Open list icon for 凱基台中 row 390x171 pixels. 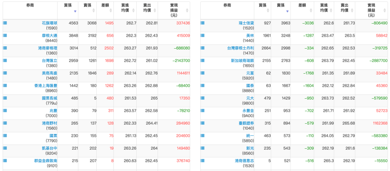(5, 148)
